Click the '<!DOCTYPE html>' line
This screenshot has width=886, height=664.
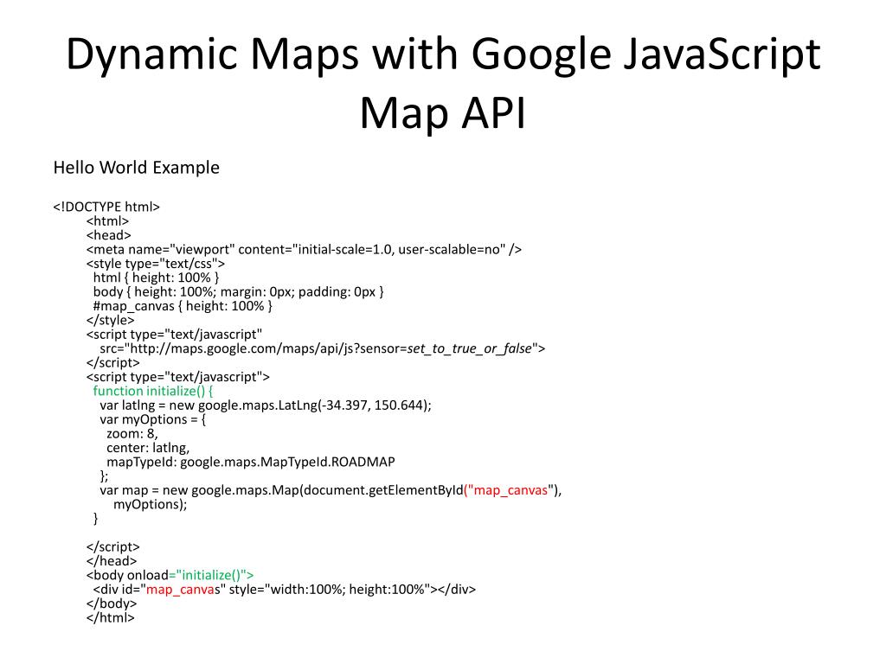tap(106, 207)
